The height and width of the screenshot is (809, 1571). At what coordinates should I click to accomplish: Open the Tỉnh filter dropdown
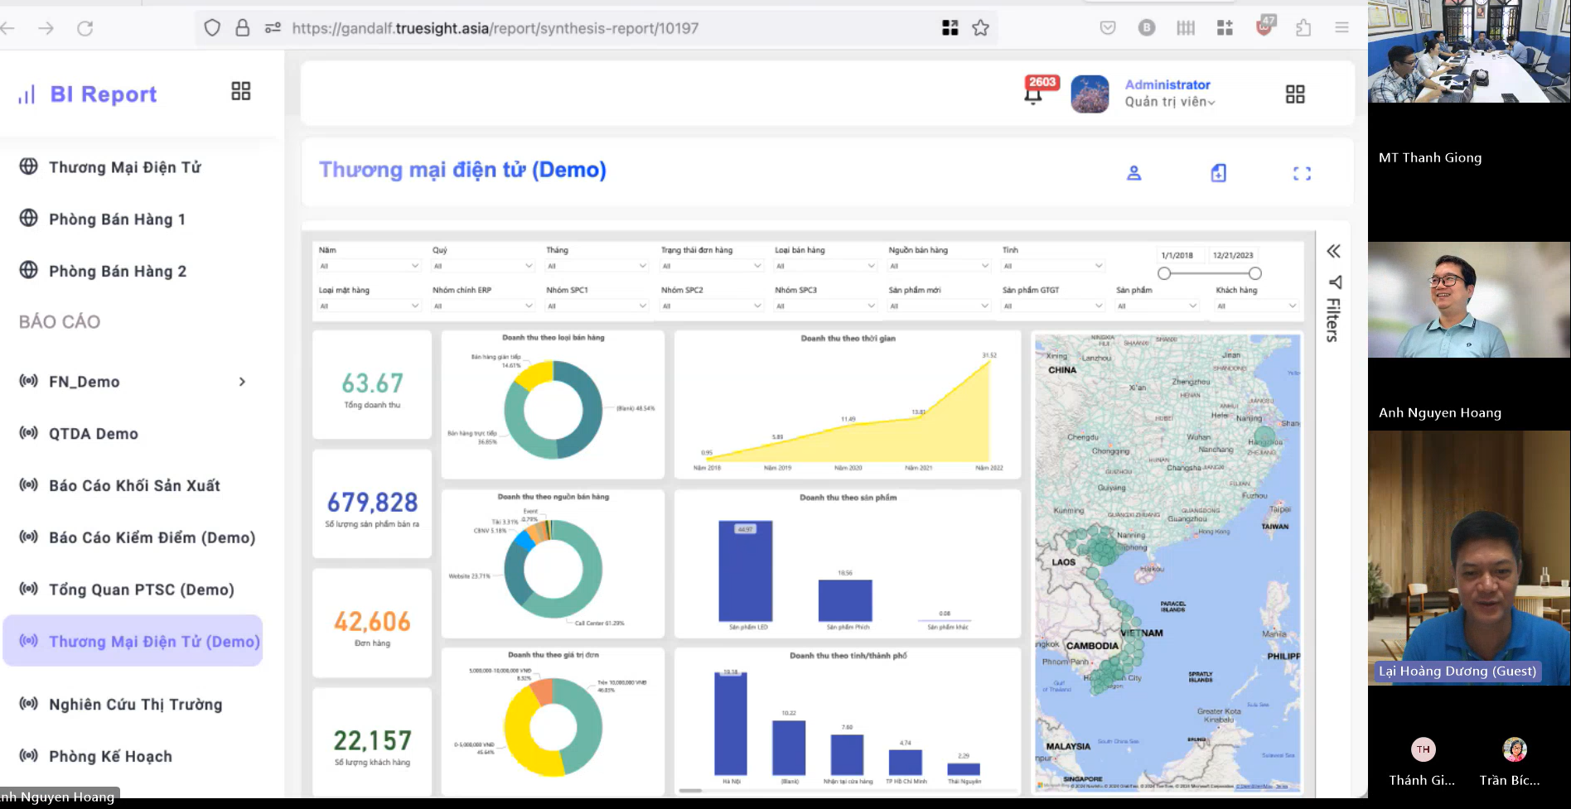click(x=1053, y=266)
